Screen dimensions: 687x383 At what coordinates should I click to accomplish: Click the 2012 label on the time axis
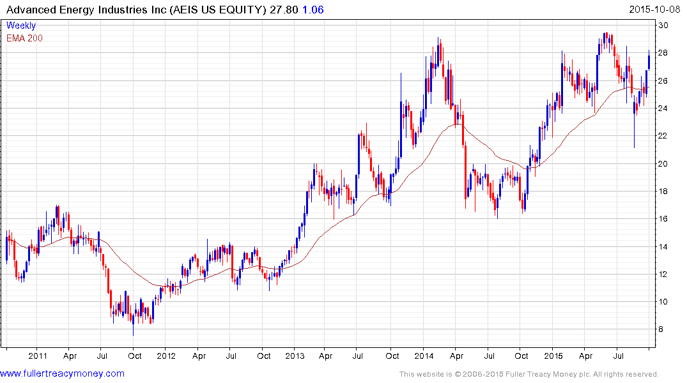click(166, 356)
